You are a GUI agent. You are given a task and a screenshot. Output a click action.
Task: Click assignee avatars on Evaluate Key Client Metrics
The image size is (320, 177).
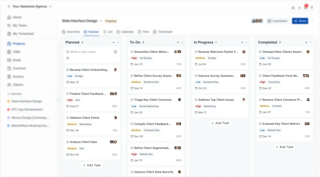[307, 124]
